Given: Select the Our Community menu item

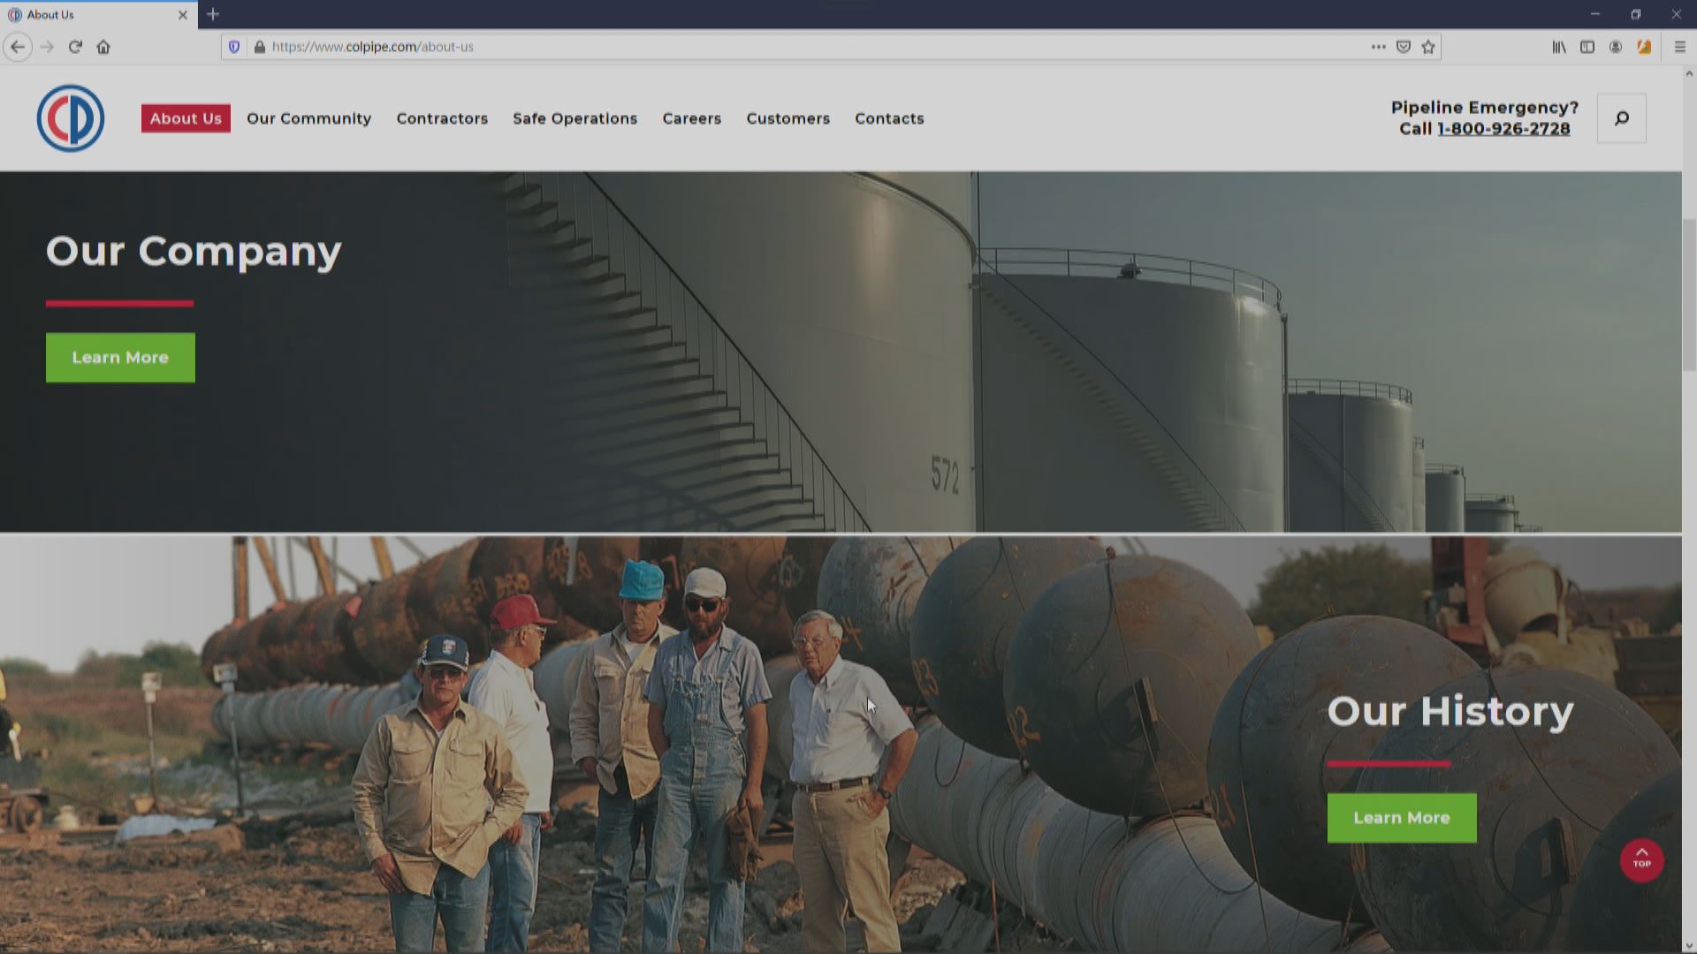Looking at the screenshot, I should (308, 118).
